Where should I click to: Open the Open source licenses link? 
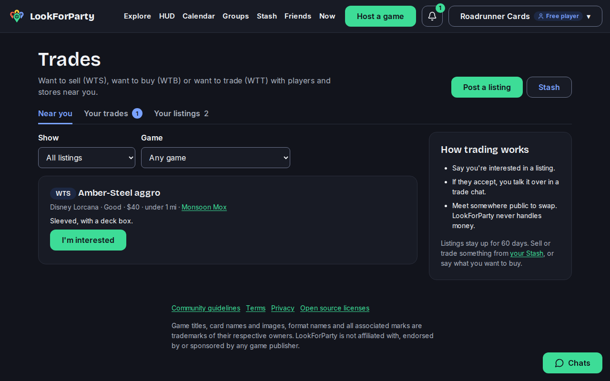[335, 308]
